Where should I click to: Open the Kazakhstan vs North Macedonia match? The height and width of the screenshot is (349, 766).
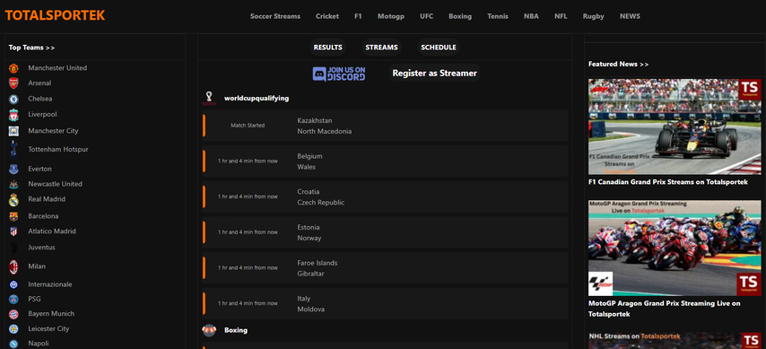(x=385, y=126)
